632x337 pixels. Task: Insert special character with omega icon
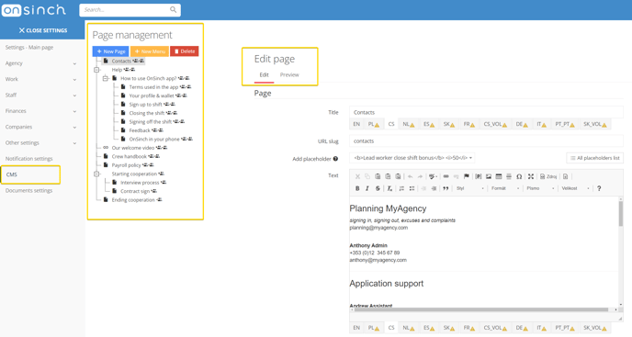(x=519, y=176)
